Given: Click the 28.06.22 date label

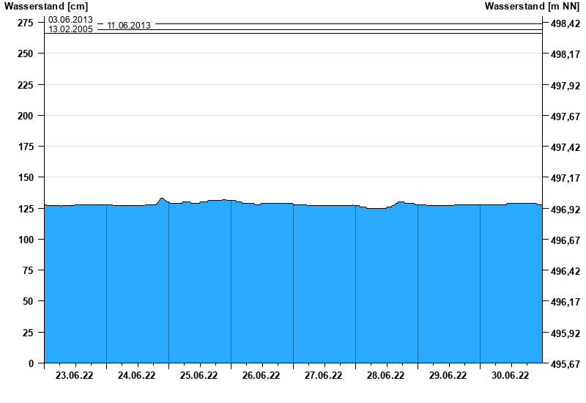Looking at the screenshot, I should click(x=386, y=376).
